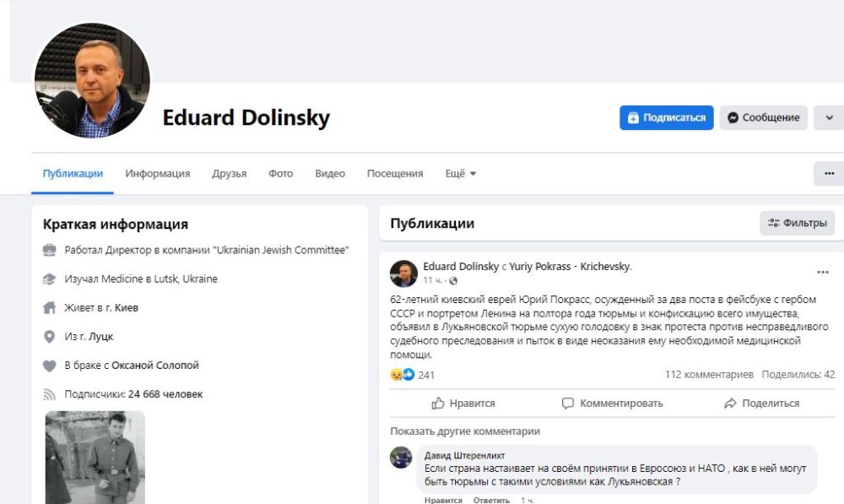Open the profile three-dots menu
This screenshot has height=504, width=844.
click(x=828, y=174)
